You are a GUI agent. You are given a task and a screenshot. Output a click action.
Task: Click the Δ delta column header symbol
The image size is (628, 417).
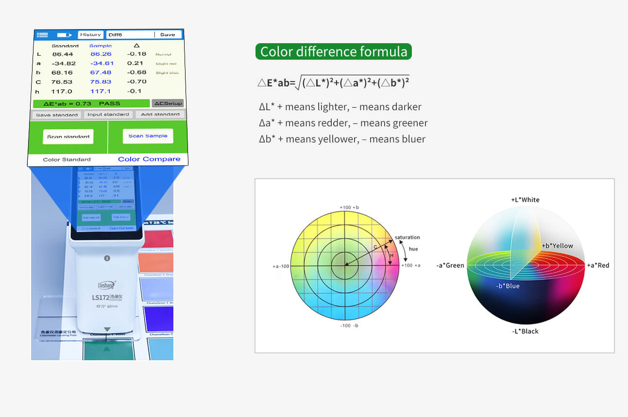pyautogui.click(x=136, y=45)
